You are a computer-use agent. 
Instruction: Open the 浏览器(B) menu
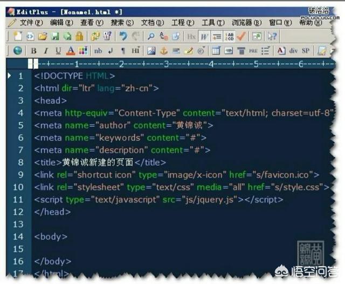point(247,23)
